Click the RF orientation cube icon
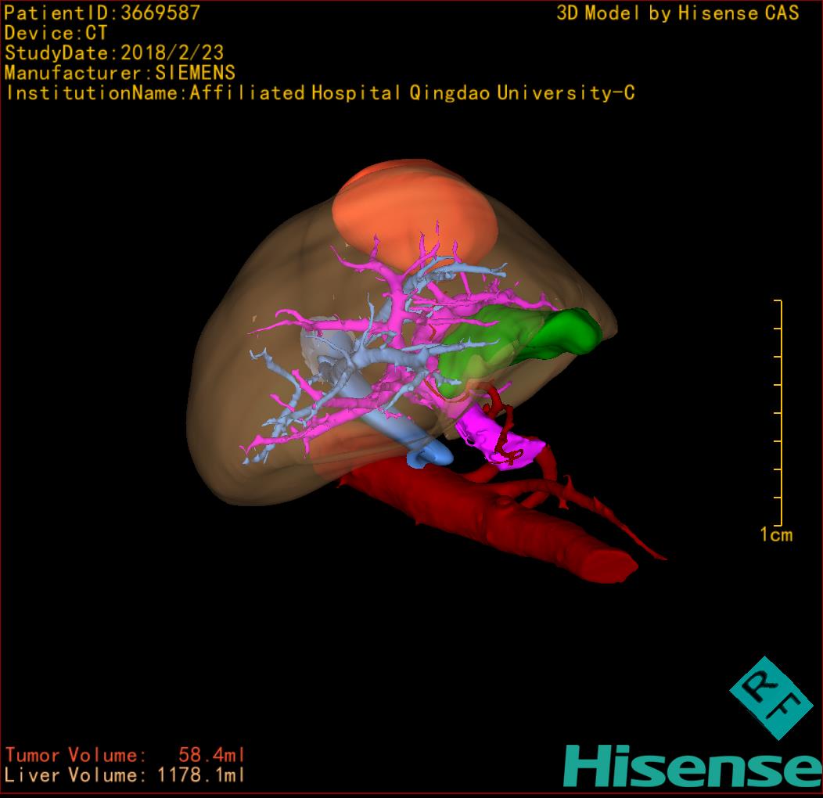 pos(771,698)
